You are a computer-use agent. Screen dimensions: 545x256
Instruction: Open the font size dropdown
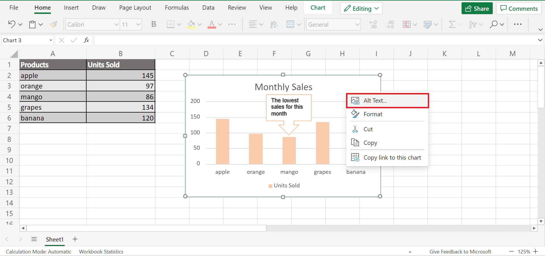[x=138, y=24]
